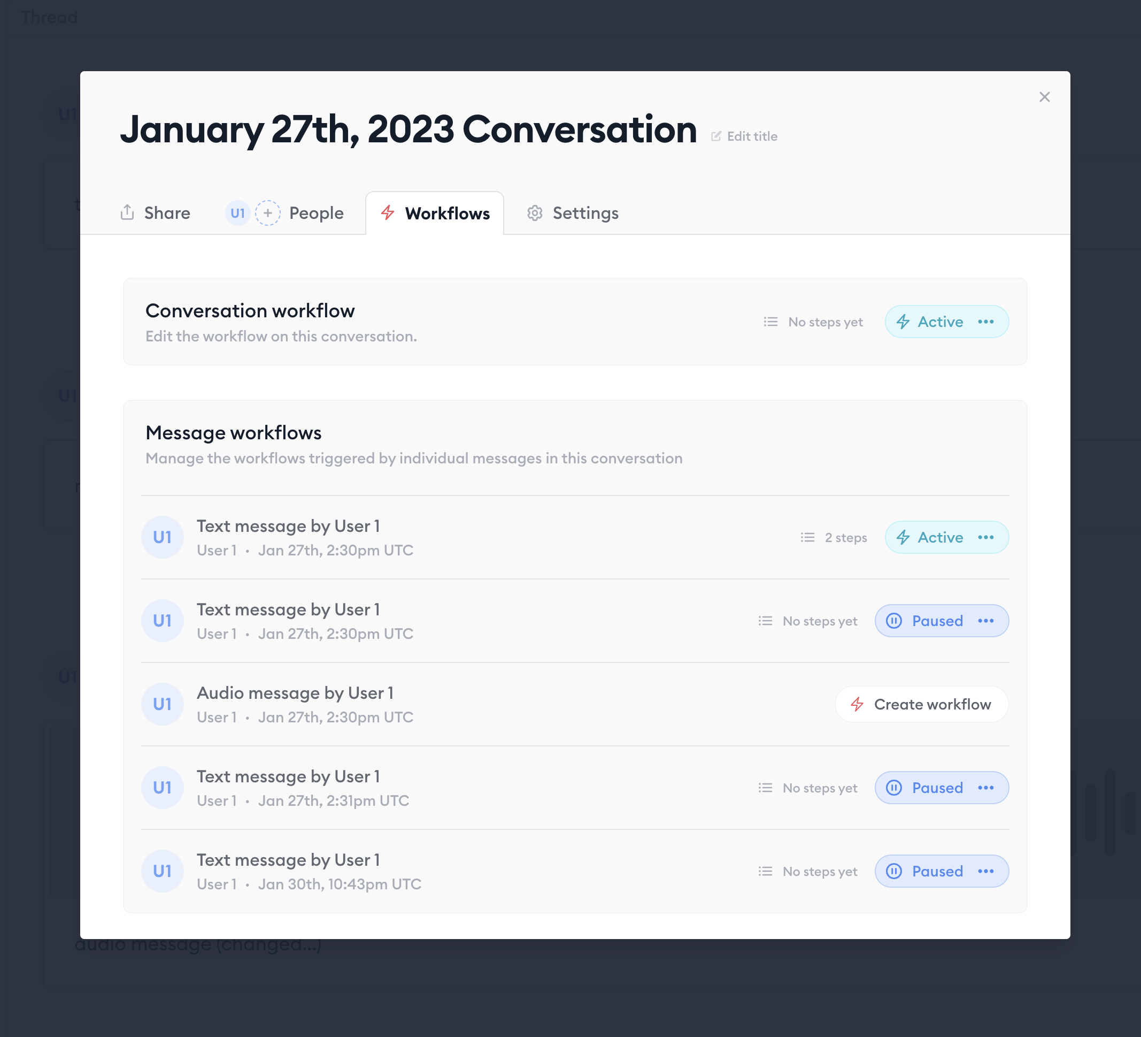1141x1037 pixels.
Task: Open more options for Conversation workflow
Action: coord(986,322)
